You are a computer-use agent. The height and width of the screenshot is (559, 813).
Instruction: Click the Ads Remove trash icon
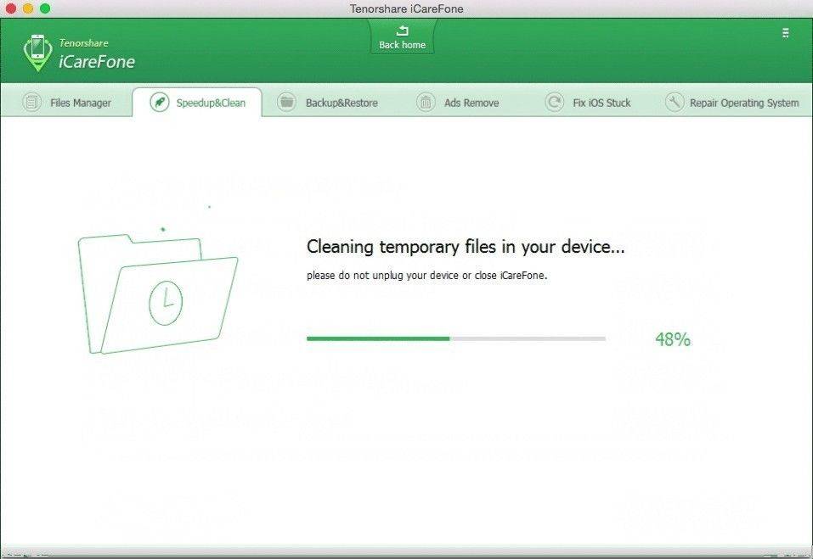(426, 102)
